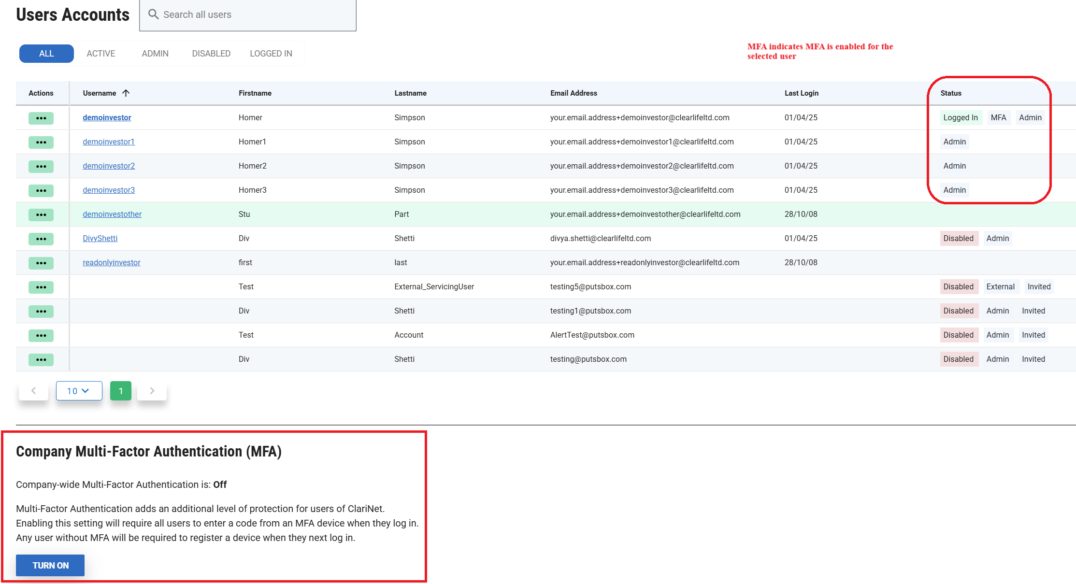Open actions menu for testing5@putsbox.com row
This screenshot has height=584, width=1076.
[41, 287]
